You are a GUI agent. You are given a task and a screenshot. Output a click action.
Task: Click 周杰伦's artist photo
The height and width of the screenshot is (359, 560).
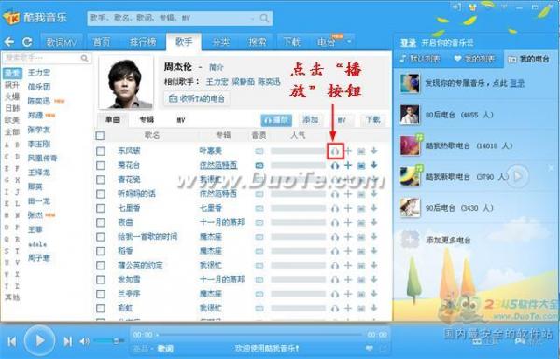[x=126, y=82]
